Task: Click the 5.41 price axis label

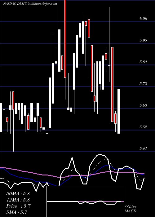Action: point(143,148)
